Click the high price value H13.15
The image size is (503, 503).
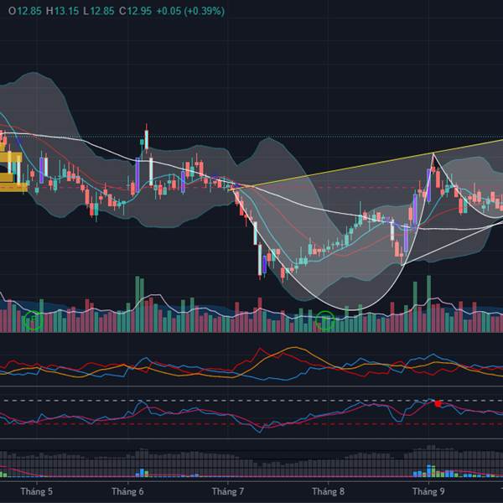[62, 11]
